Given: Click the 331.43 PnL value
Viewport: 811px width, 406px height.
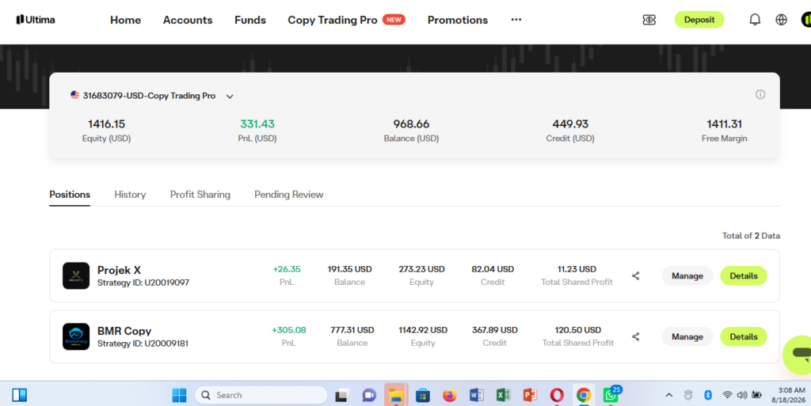Looking at the screenshot, I should (x=257, y=124).
